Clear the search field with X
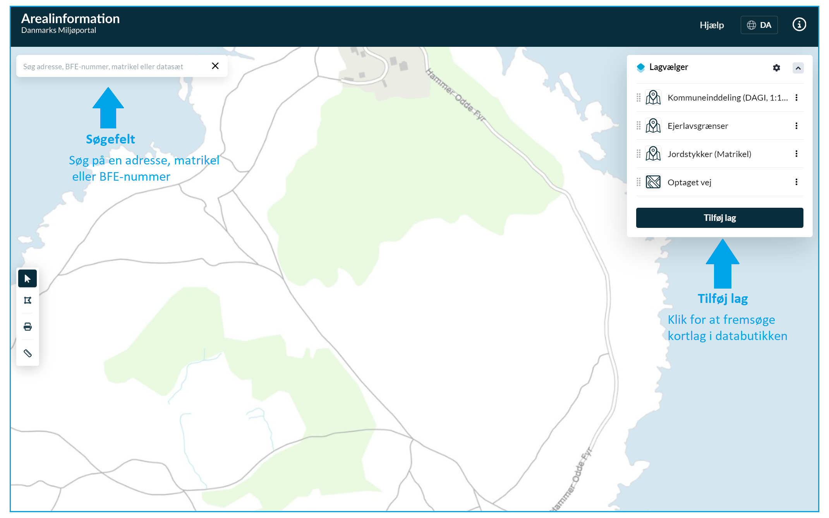 (215, 66)
